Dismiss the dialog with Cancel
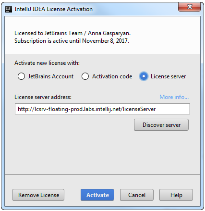Viewport: 205px width, 211px height. [137, 195]
